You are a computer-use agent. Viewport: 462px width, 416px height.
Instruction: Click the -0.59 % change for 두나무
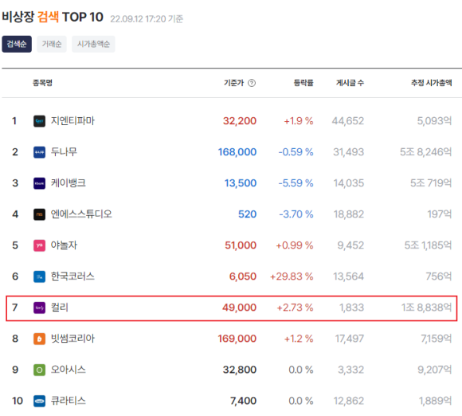pyautogui.click(x=296, y=152)
